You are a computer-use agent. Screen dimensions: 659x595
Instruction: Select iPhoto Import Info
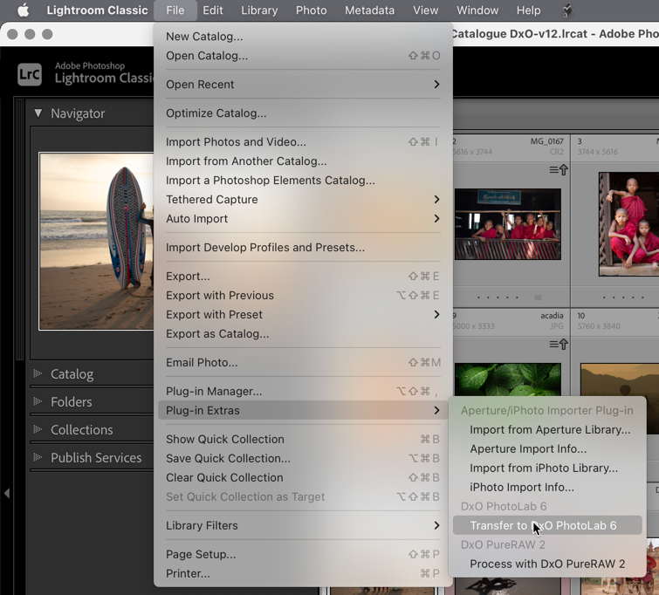pyautogui.click(x=547, y=488)
